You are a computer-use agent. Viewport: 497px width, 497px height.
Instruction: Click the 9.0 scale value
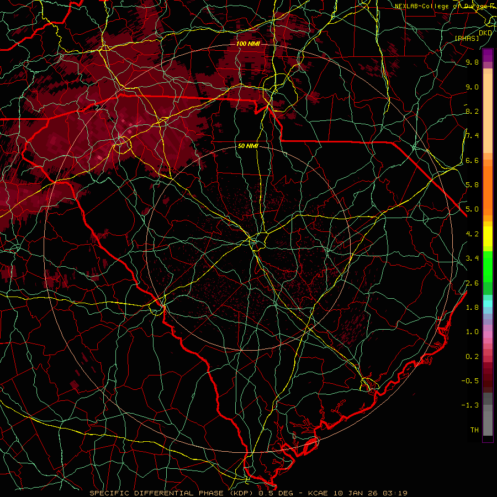[x=472, y=87]
